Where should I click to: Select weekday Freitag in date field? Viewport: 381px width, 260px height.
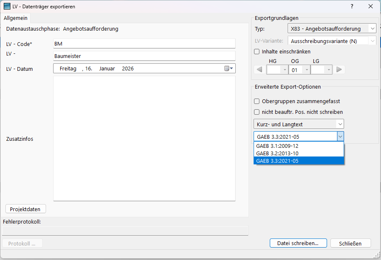point(68,69)
